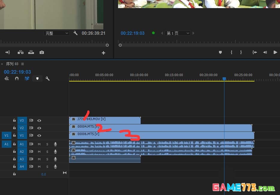Enable voice-over record on track A2
This screenshot has height=195, width=280.
click(x=56, y=152)
